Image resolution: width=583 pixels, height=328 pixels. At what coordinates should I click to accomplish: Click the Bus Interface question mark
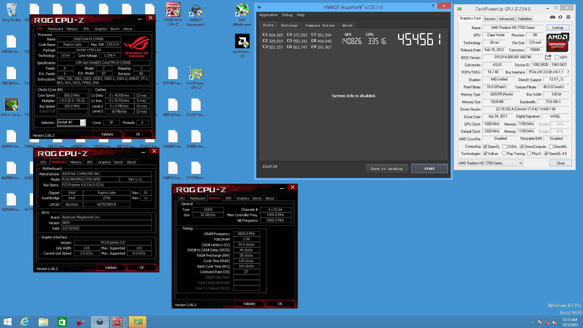(x=568, y=72)
